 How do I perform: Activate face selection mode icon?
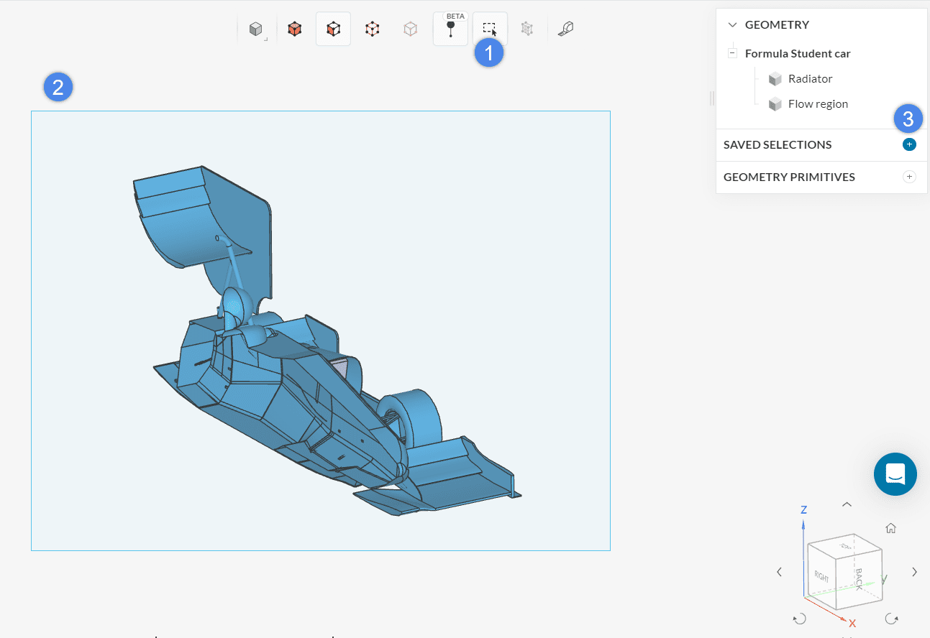coord(333,29)
